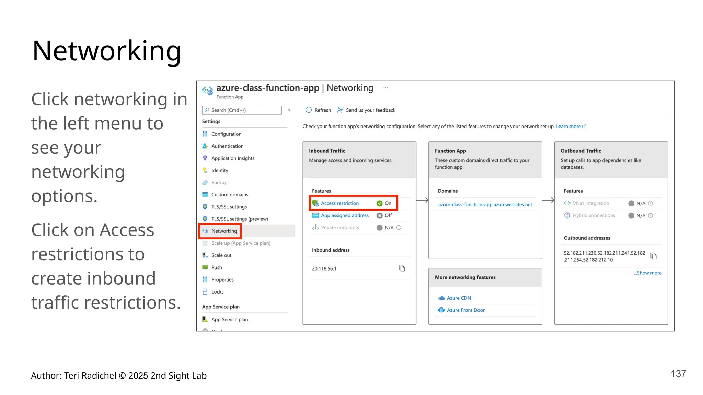Click the Function App header icon

tap(208, 91)
